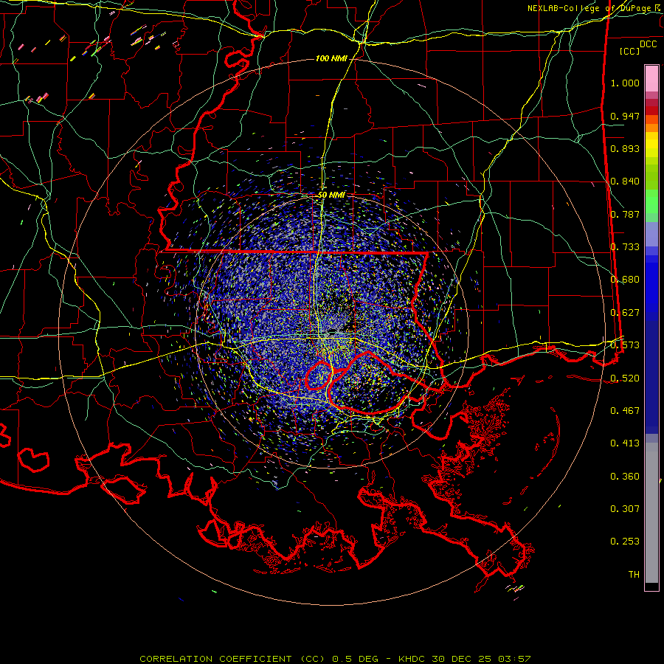Click the 0.787 color scale value
Viewport: 664px width, 664px height.
625,214
